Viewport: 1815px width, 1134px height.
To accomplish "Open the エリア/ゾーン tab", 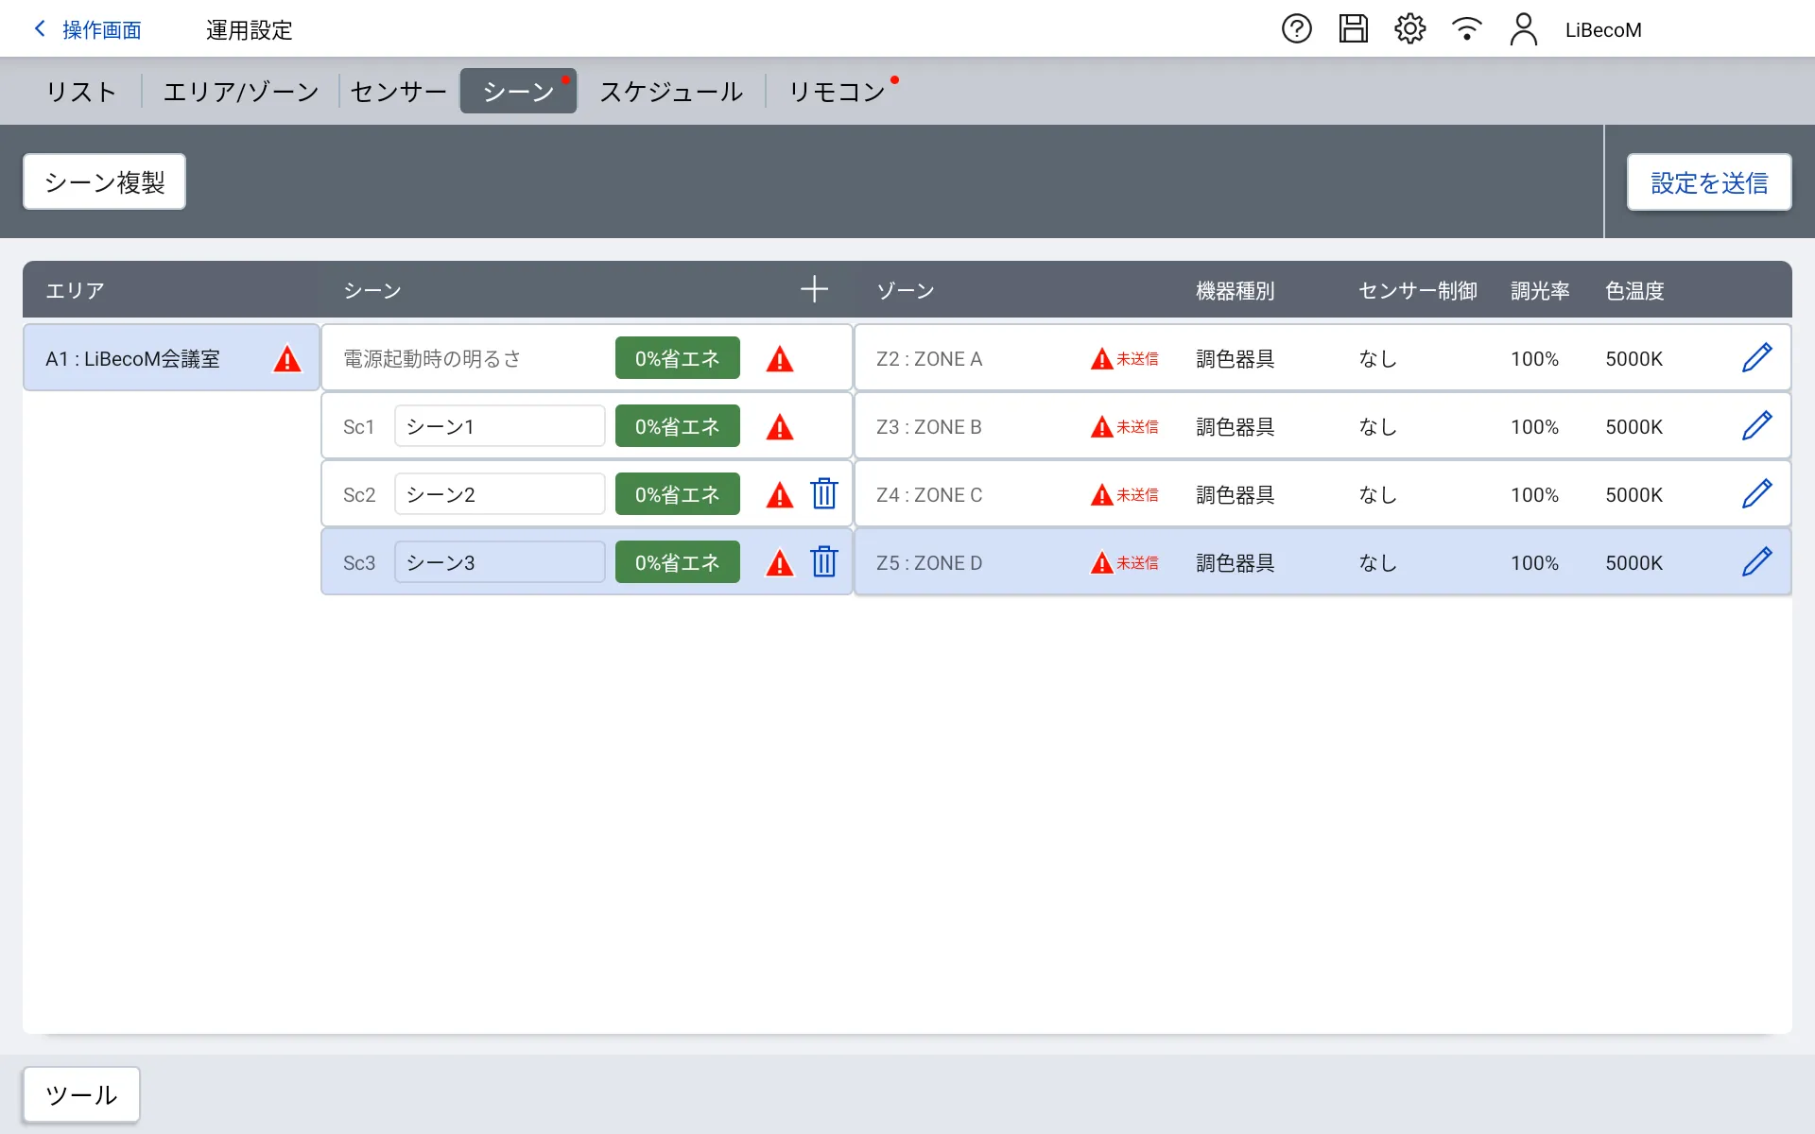I will [241, 92].
